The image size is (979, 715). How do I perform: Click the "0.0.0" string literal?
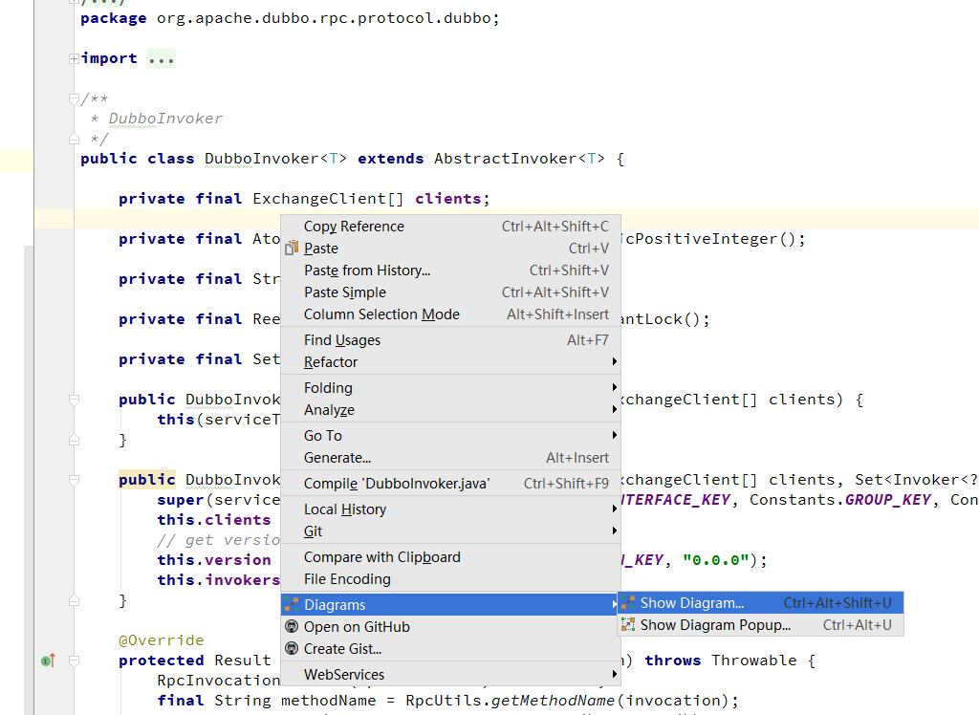coord(715,560)
